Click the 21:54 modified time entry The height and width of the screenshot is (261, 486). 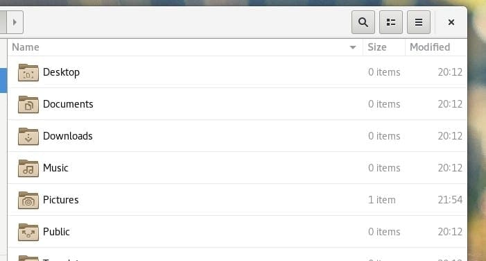pyautogui.click(x=450, y=199)
